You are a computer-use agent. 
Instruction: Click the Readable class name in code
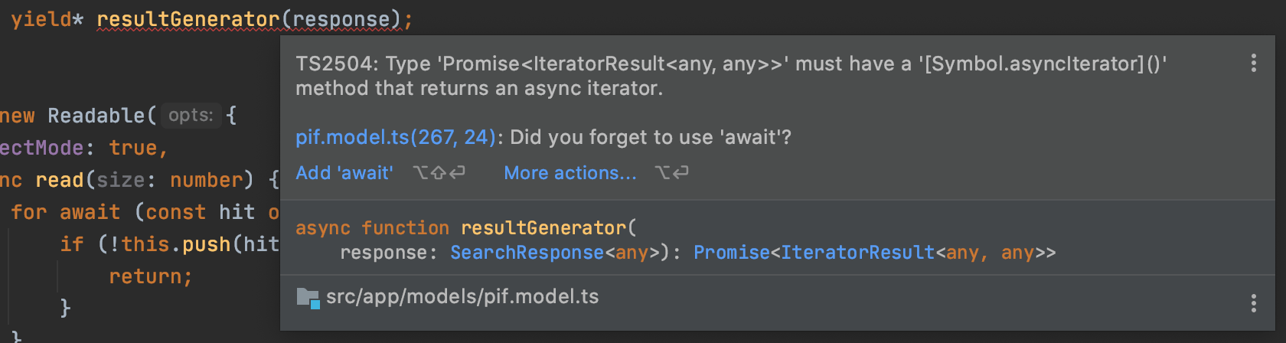coord(96,116)
